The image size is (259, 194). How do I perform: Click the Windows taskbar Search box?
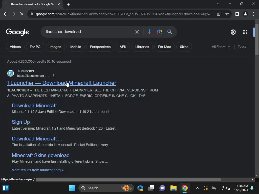coord(106,188)
